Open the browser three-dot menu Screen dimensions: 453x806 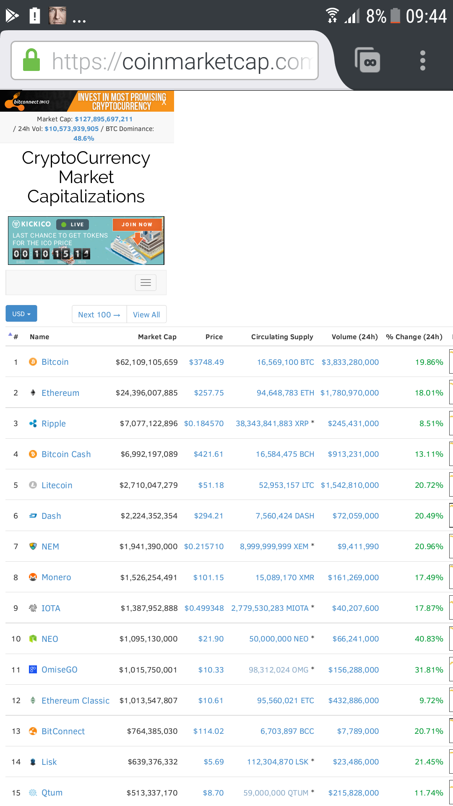422,60
